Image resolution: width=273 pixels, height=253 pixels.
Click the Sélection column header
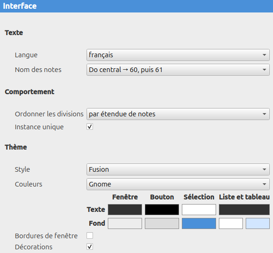tap(199, 197)
